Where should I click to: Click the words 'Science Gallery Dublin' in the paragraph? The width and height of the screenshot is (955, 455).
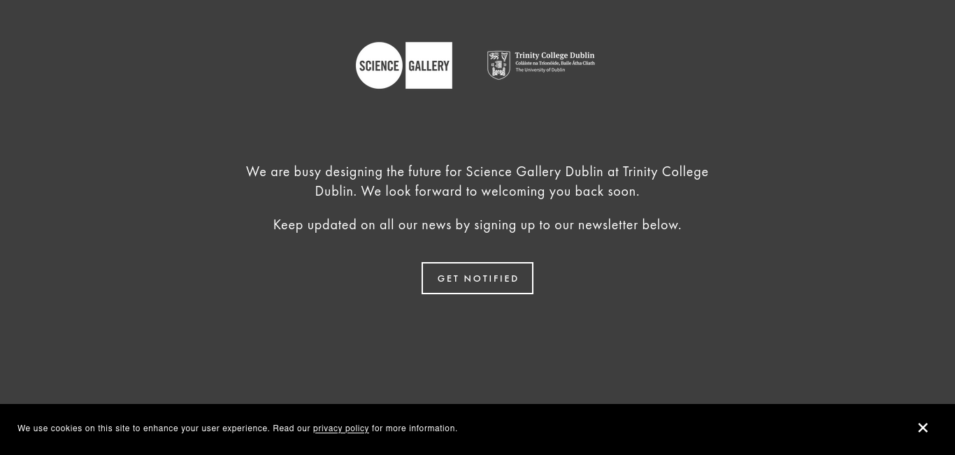534,171
